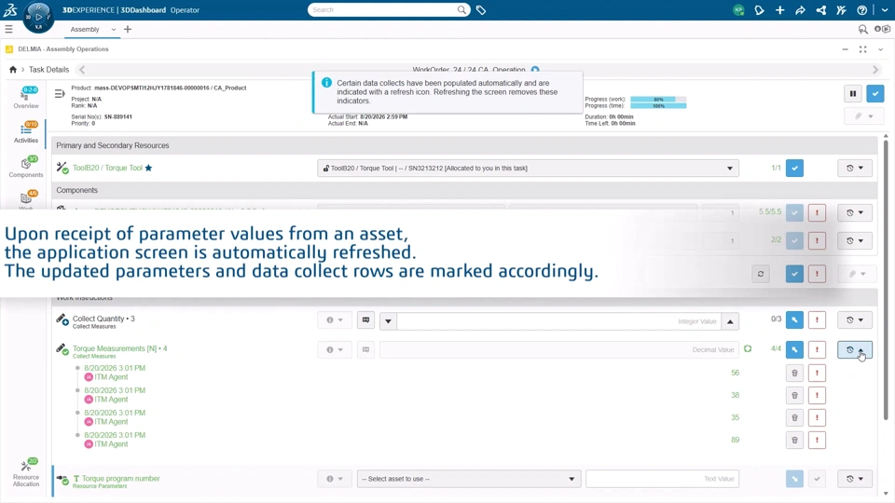Confirm ToolB20 resource with blue check
The height and width of the screenshot is (503, 895).
click(x=794, y=169)
